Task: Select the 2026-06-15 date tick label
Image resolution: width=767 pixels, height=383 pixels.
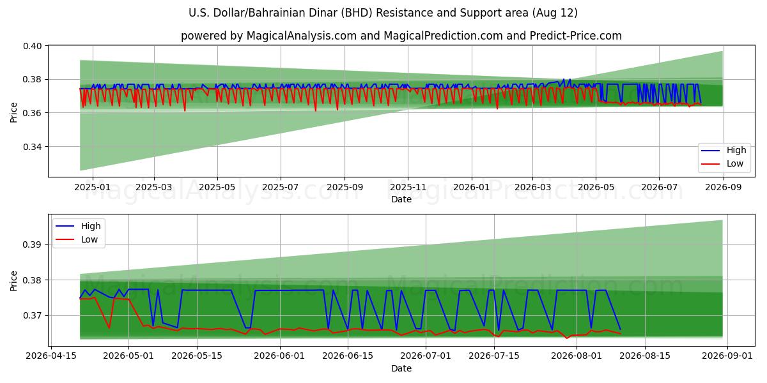Action: 348,356
